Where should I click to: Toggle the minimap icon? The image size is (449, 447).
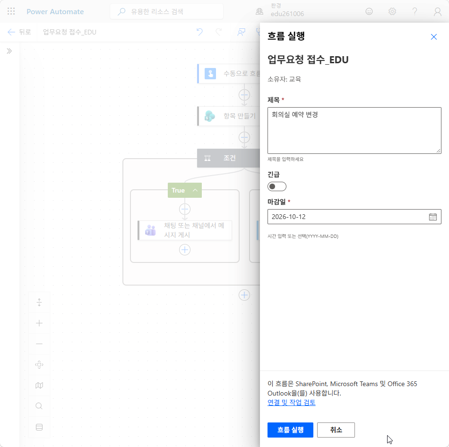[x=39, y=386]
